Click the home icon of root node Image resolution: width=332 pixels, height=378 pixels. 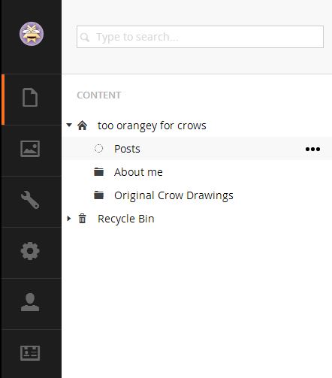[x=83, y=125]
